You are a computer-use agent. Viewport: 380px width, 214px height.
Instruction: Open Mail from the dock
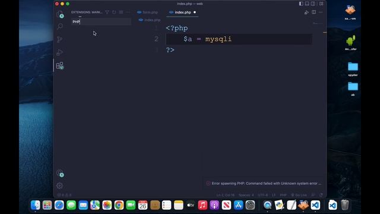(83, 205)
